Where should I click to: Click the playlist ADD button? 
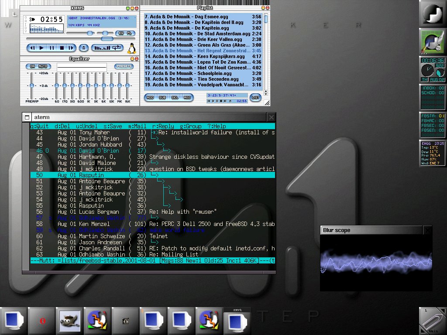pyautogui.click(x=150, y=98)
